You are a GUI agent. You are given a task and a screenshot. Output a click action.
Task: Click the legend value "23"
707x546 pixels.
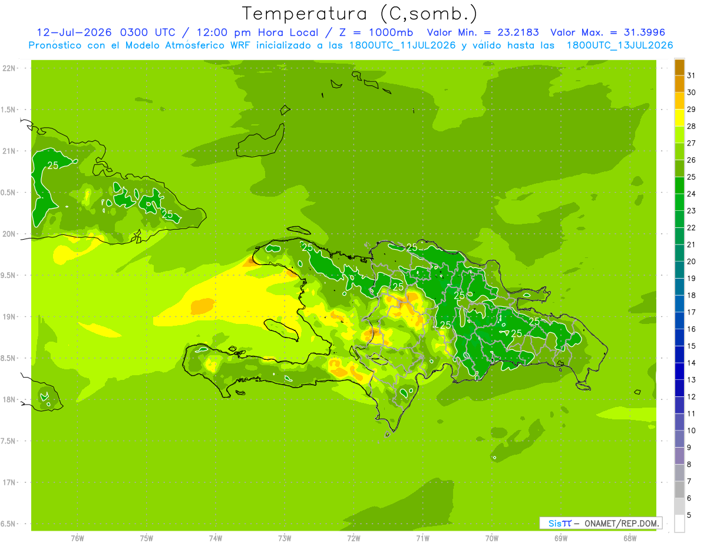tap(692, 211)
